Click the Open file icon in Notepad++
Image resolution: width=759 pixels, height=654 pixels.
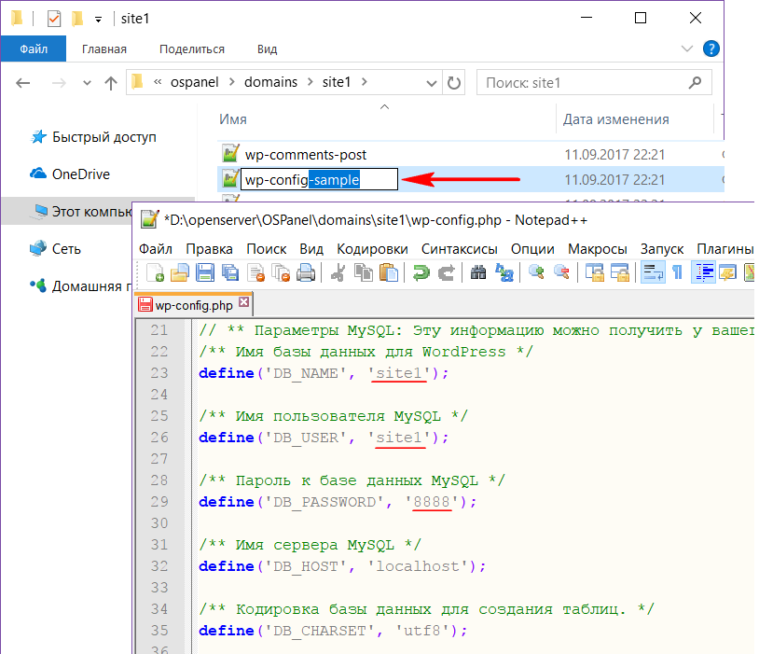(x=180, y=272)
